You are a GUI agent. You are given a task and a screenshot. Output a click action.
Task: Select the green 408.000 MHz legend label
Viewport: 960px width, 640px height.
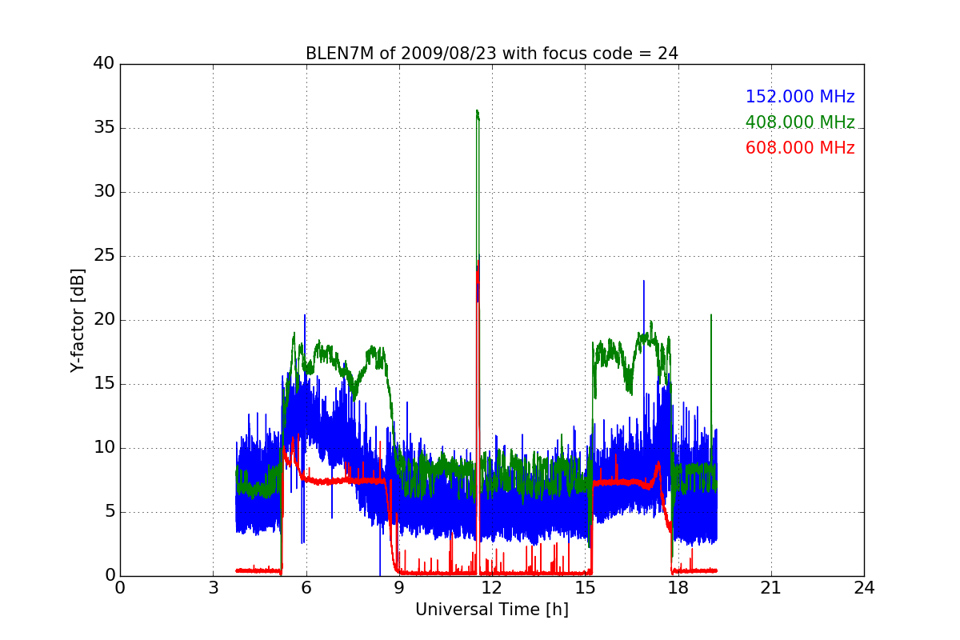tap(800, 122)
